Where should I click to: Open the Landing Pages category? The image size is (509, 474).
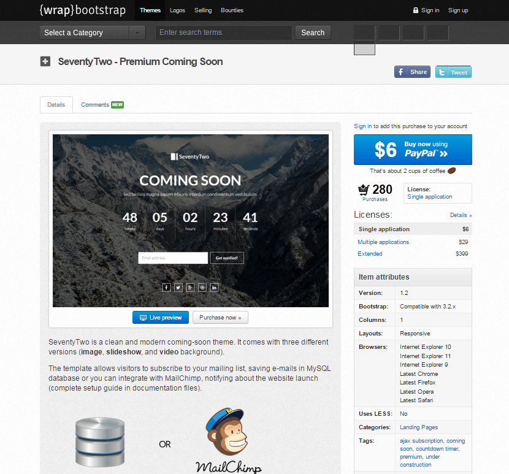tap(419, 427)
